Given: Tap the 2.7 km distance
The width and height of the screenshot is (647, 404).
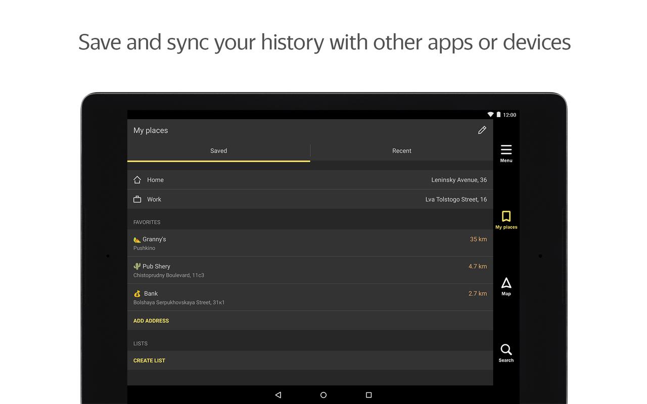Looking at the screenshot, I should (x=478, y=293).
